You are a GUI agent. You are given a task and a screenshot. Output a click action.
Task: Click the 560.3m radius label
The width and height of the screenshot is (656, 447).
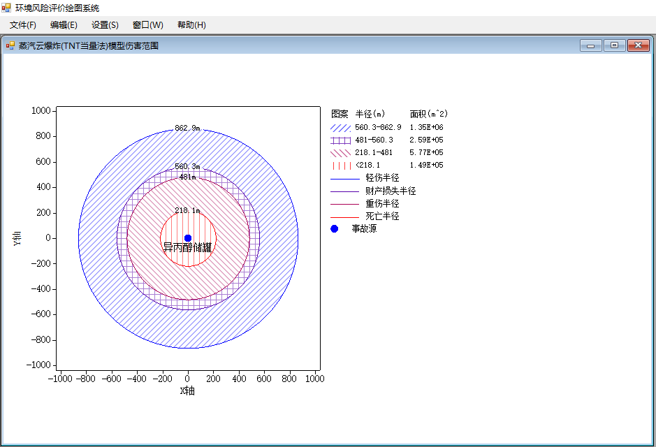[x=187, y=166]
